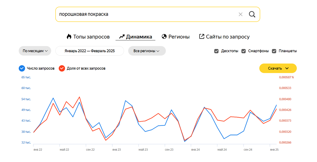
Task: Click the blue Число запросов legend circle
Action: [22, 68]
